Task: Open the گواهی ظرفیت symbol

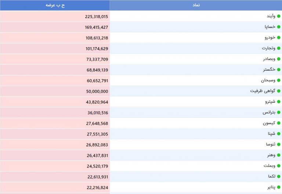Action: (263, 91)
